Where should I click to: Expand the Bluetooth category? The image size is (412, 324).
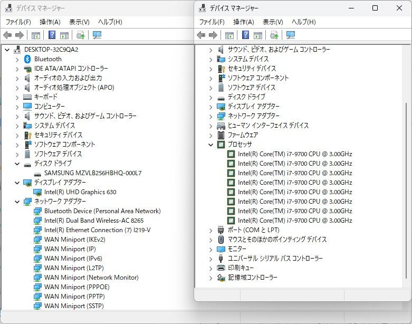pyautogui.click(x=17, y=60)
